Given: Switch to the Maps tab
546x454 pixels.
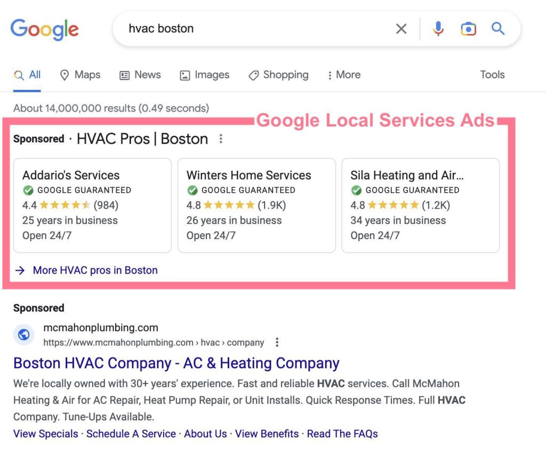Looking at the screenshot, I should click(x=80, y=75).
